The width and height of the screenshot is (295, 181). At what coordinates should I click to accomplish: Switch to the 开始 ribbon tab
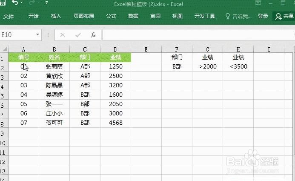coord(34,16)
